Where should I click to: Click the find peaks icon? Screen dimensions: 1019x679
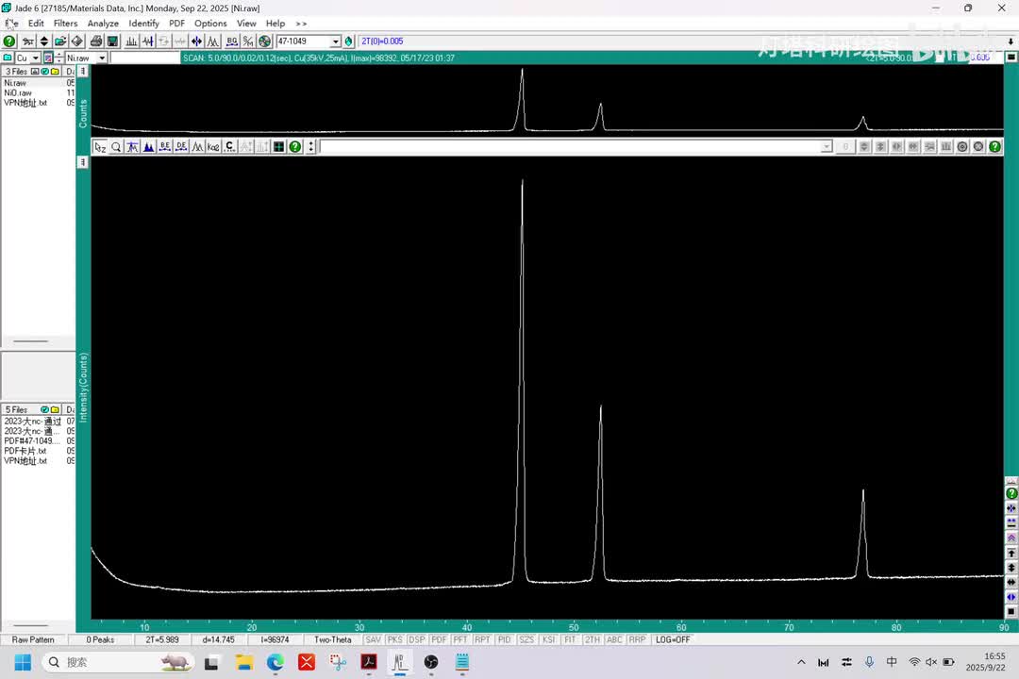tap(131, 41)
